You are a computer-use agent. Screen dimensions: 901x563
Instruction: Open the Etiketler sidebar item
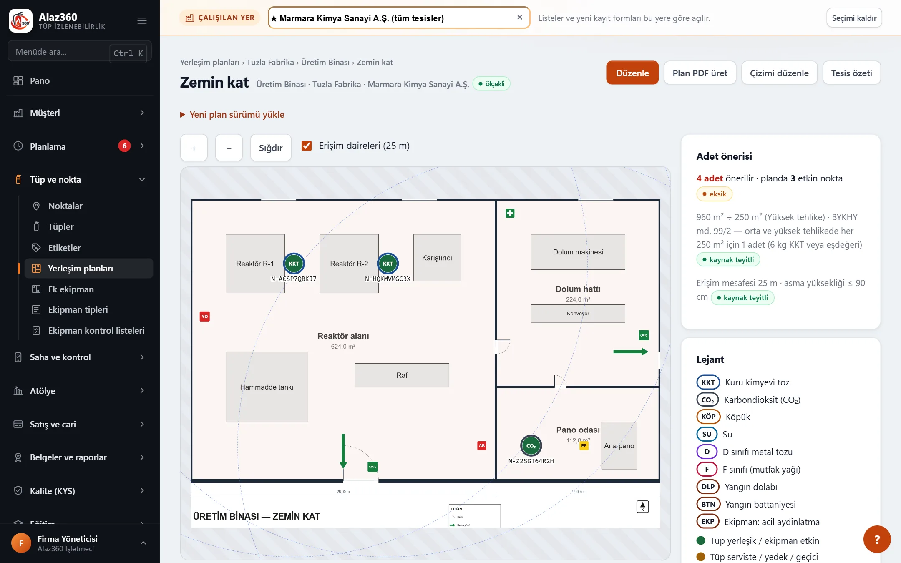click(89, 248)
